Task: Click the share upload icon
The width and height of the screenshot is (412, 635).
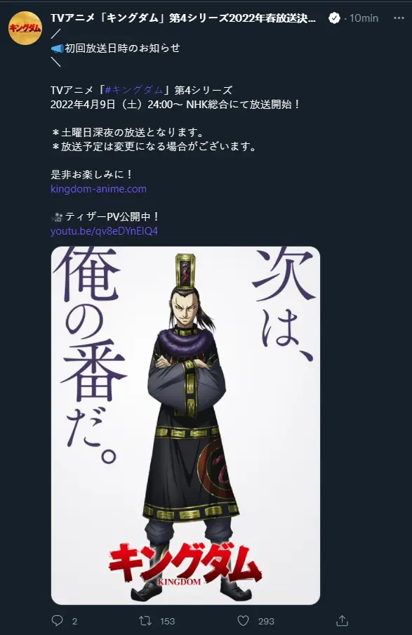Action: (342, 620)
